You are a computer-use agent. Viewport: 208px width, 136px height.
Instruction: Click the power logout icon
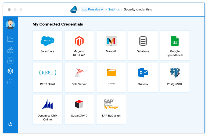click(x=10, y=124)
